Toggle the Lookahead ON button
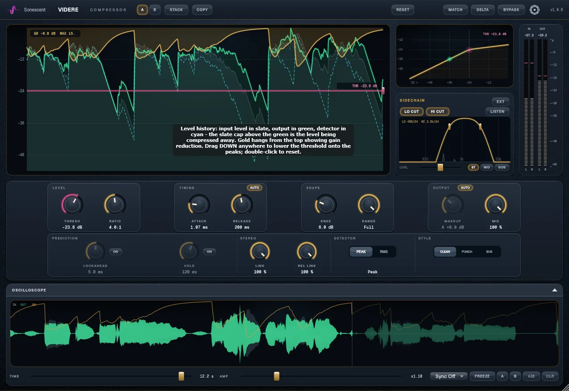 pos(116,252)
